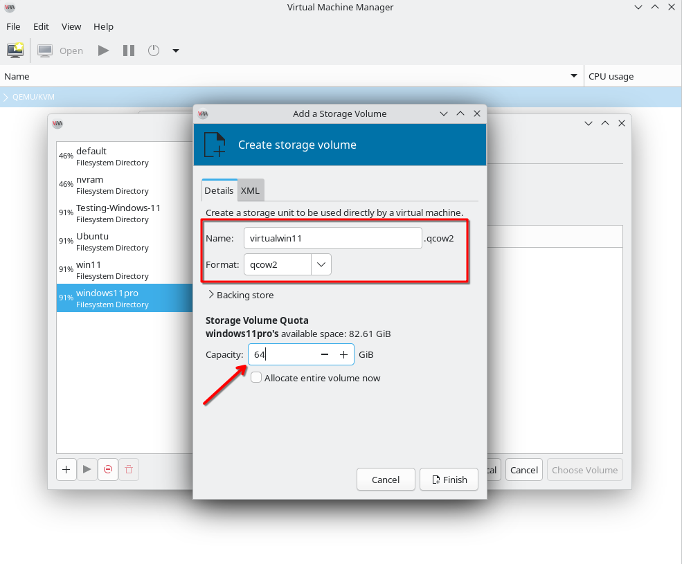The height and width of the screenshot is (564, 682).
Task: Open the column options arrow beside Name
Action: (x=574, y=75)
